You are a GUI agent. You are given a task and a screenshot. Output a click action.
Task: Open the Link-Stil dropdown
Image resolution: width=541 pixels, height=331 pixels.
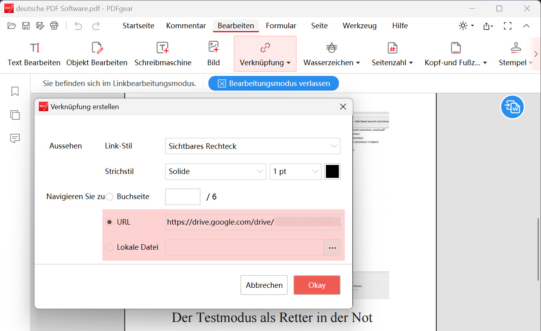tap(252, 146)
